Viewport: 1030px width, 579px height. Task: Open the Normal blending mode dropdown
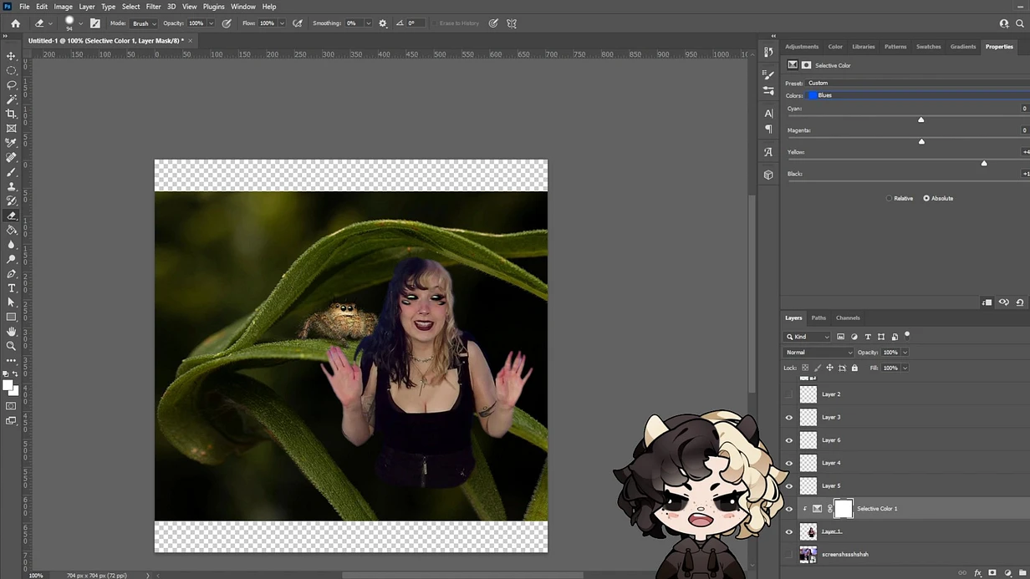[x=819, y=353]
